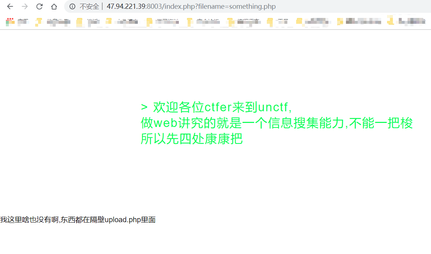Open the browser home page
431x254 pixels.
click(x=54, y=6)
